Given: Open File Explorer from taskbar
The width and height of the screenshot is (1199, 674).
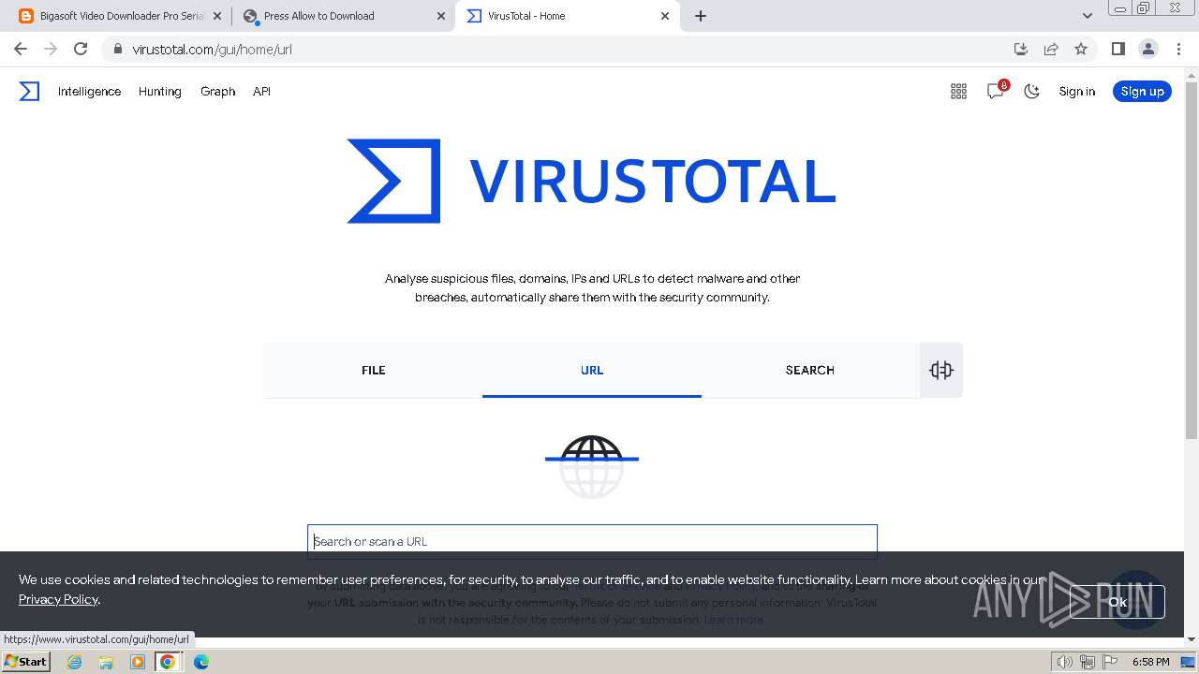Looking at the screenshot, I should (106, 662).
